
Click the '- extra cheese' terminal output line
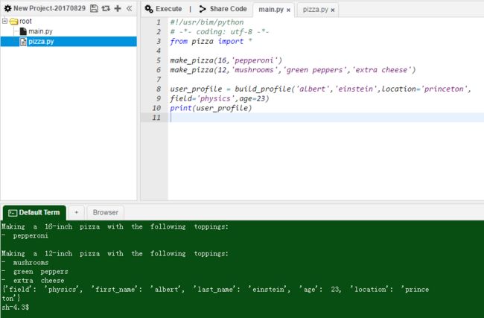(x=33, y=281)
